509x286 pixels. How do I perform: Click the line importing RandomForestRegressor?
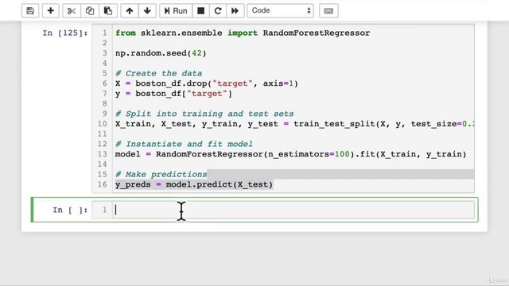click(243, 33)
